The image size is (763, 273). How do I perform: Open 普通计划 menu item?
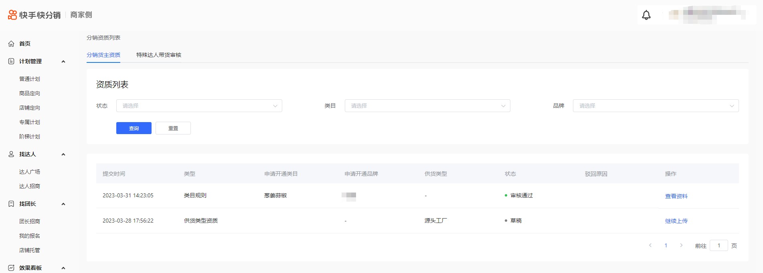30,79
